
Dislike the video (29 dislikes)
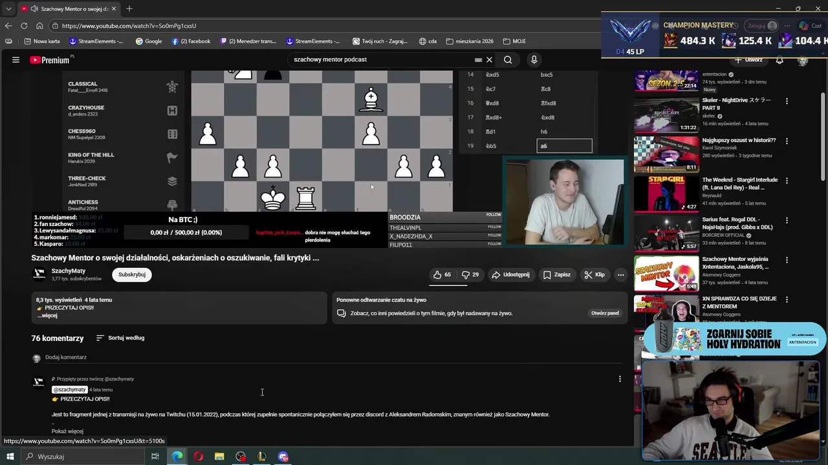pyautogui.click(x=470, y=274)
